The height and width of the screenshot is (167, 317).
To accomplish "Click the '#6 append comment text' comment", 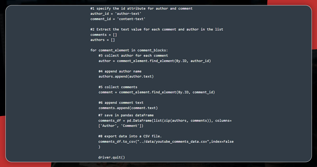I will [x=121, y=103].
